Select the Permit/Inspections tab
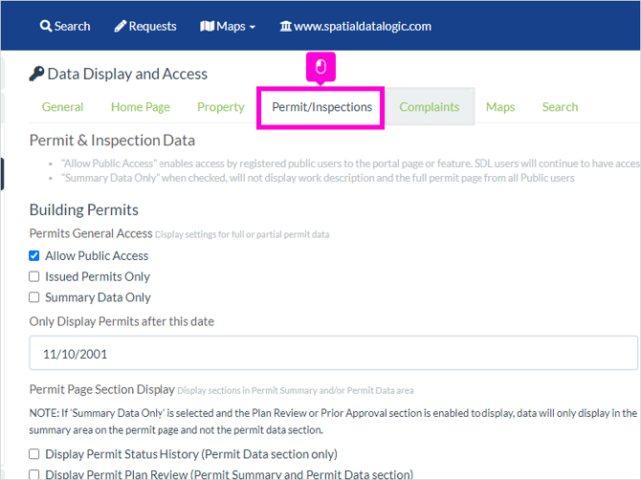This screenshot has width=641, height=480. click(x=321, y=107)
